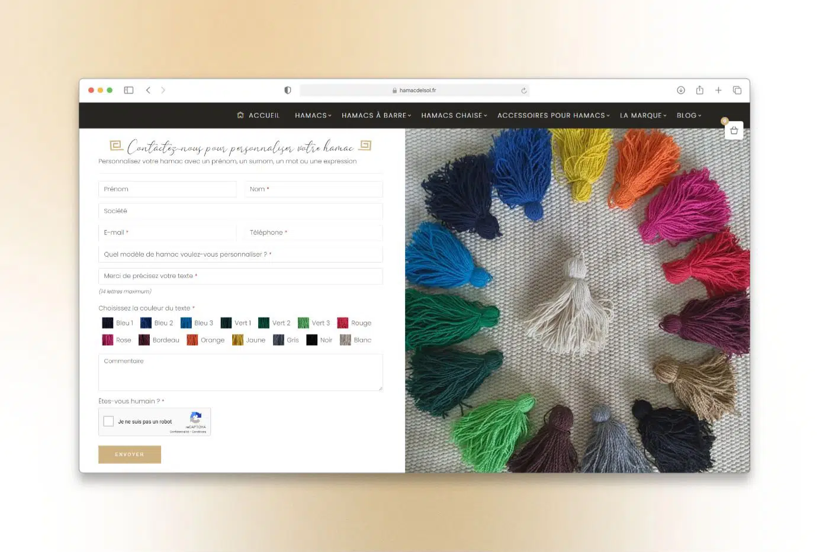The image size is (829, 552).
Task: Open the shopping cart icon
Action: click(x=734, y=131)
